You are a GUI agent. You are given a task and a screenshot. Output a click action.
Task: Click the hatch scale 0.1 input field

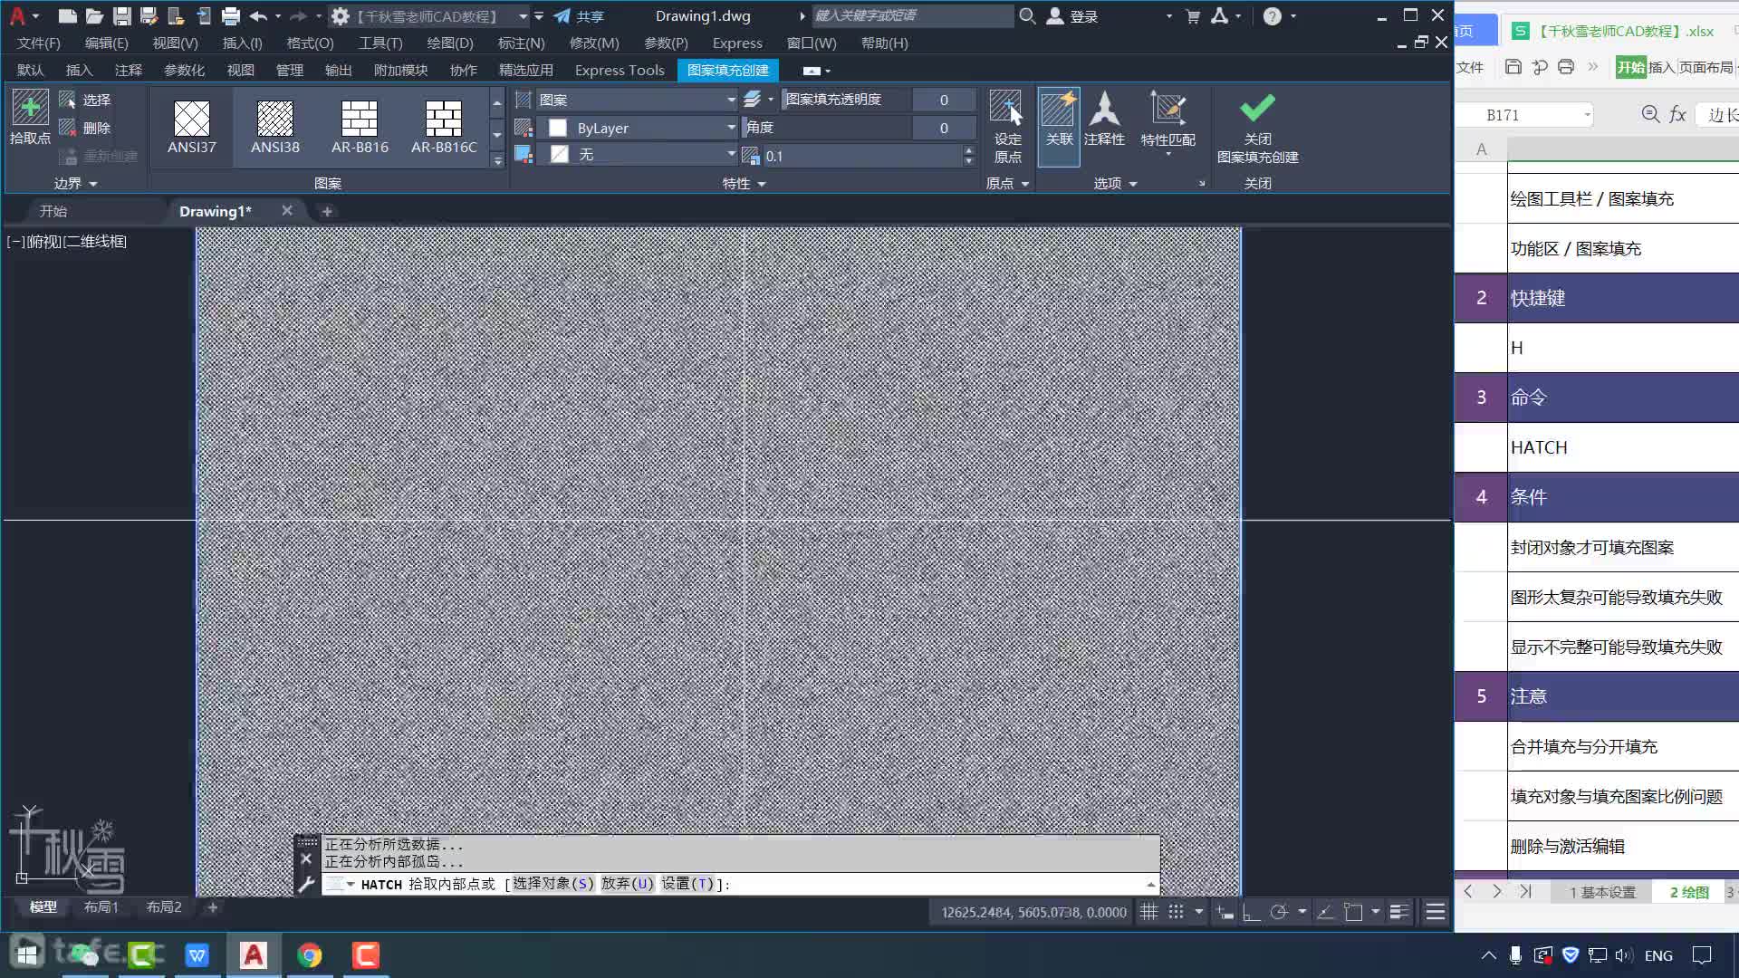[x=861, y=156]
